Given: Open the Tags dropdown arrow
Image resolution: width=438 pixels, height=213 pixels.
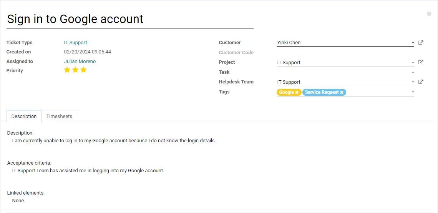Looking at the screenshot, I should point(413,92).
